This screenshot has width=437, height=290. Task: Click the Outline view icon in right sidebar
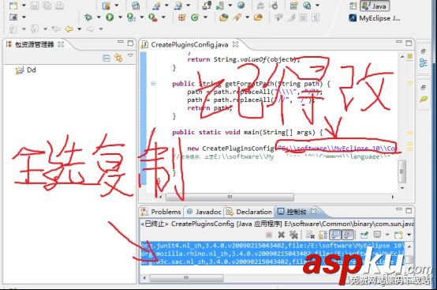coord(424,62)
